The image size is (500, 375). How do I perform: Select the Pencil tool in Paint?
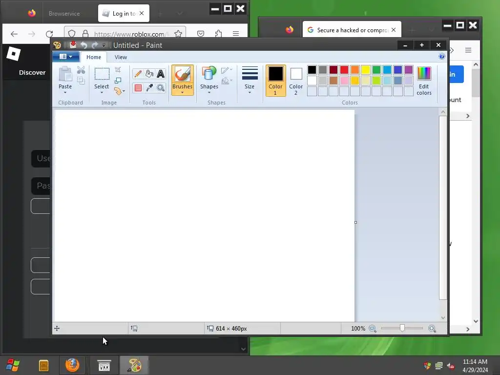(138, 74)
